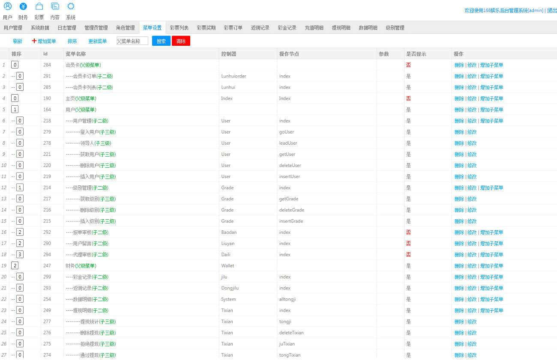Click the 财务 (Finance) yen icon
Image resolution: width=557 pixels, height=360 pixels.
(x=23, y=6)
